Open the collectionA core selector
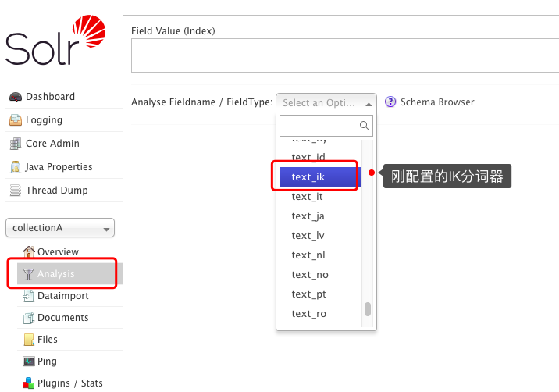This screenshot has width=559, height=392. pyautogui.click(x=60, y=228)
